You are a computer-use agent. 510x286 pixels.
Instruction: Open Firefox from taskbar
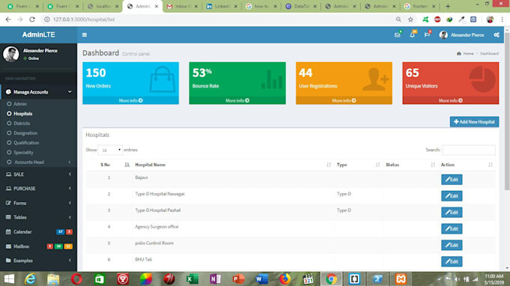[285, 279]
